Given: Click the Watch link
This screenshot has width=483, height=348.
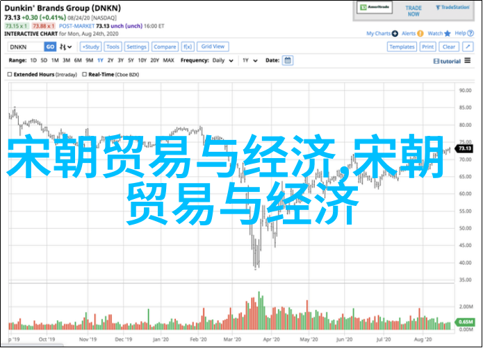Looking at the screenshot, I should (x=435, y=33).
